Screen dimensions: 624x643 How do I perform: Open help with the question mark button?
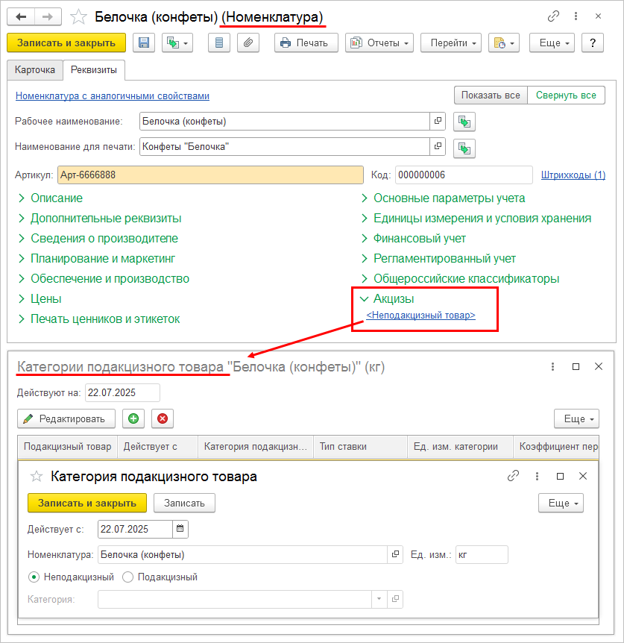tap(593, 43)
